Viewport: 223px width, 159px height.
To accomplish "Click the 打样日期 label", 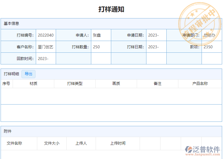I will [x=136, y=47].
